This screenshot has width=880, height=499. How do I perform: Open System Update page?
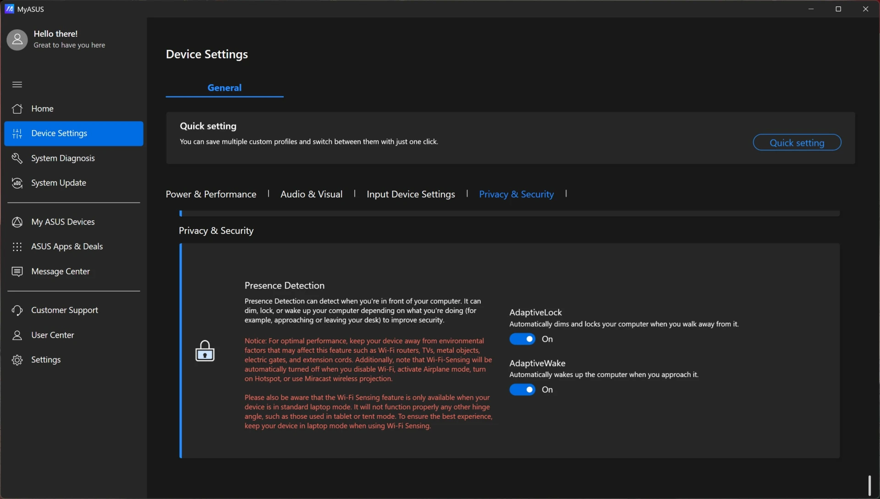click(74, 183)
